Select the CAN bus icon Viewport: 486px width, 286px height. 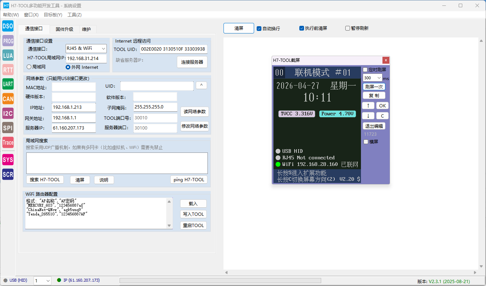pyautogui.click(x=8, y=99)
